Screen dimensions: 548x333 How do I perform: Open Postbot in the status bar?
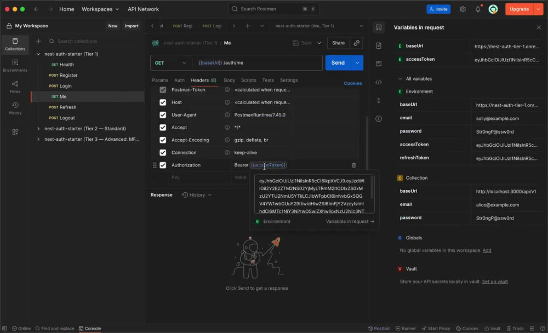tap(379, 329)
